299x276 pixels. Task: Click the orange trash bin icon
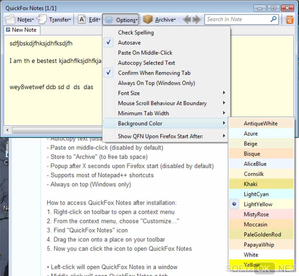tap(289, 19)
